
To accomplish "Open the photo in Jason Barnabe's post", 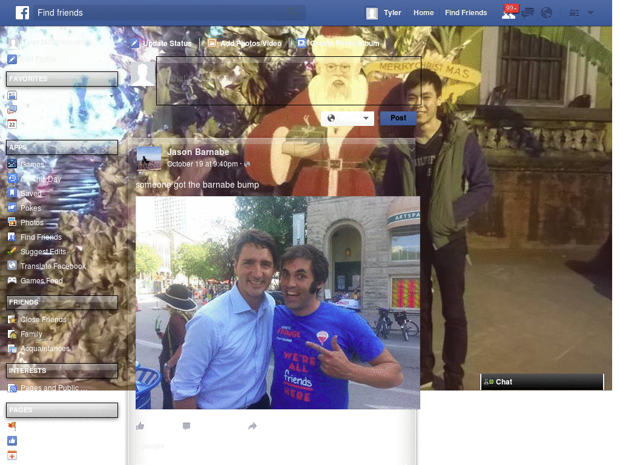I will [x=277, y=303].
